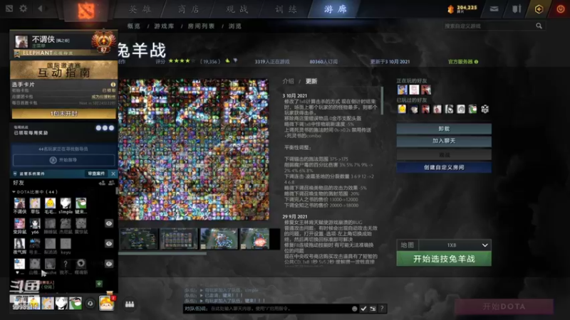Screen dimensions: 570x320
Task: Click the circular voice icon in party bar
Action: pyautogui.click(x=90, y=303)
